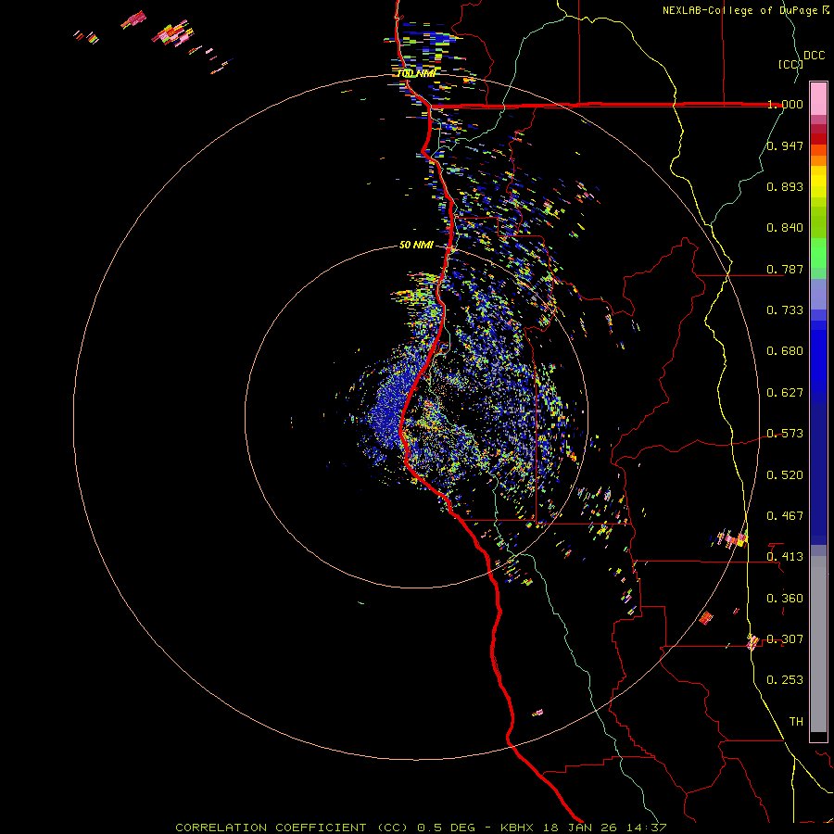Click the 0.520 scale value
Screen dimensions: 834x834
point(785,475)
